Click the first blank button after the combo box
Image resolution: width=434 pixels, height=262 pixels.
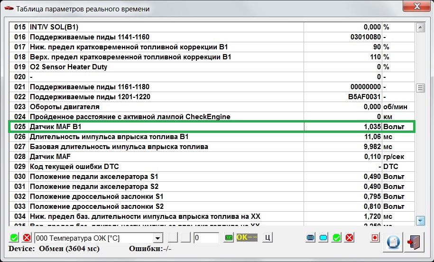click(x=173, y=238)
